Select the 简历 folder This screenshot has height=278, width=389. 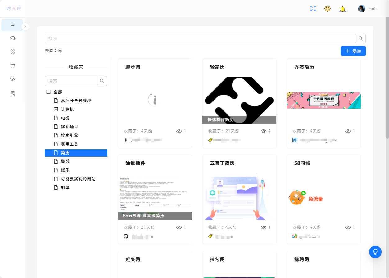[x=76, y=153]
